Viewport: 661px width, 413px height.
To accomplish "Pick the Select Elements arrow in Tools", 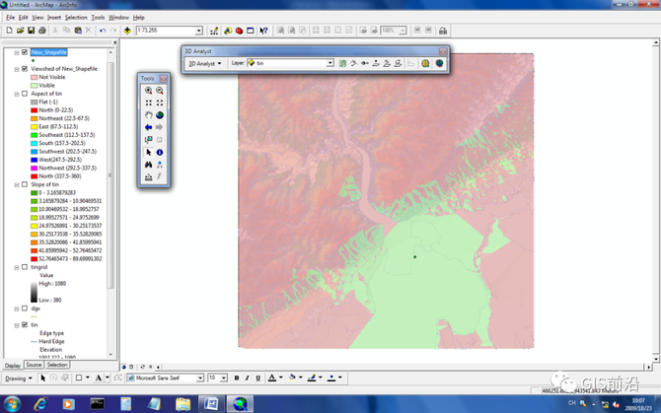I will pos(148,152).
